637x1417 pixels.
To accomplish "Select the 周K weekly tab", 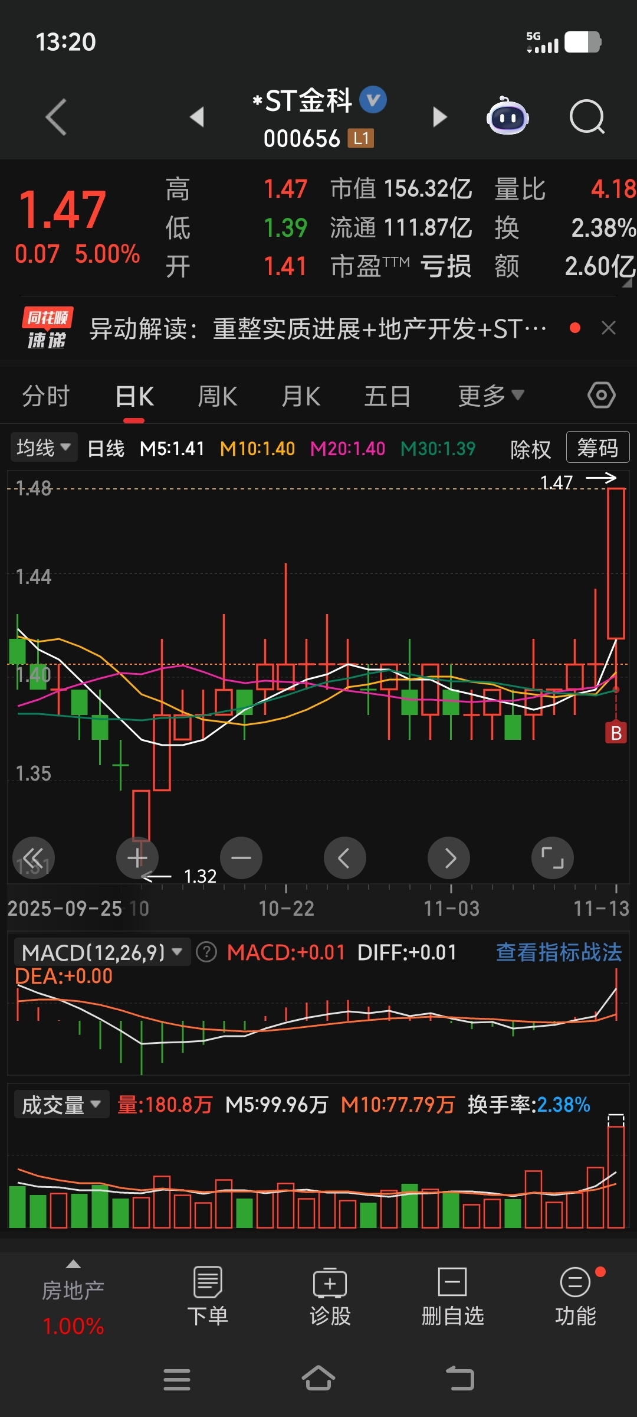I will (x=218, y=396).
